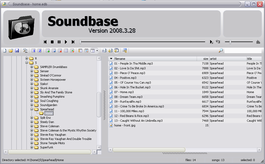Select the Split Enz folder

[x=45, y=118]
